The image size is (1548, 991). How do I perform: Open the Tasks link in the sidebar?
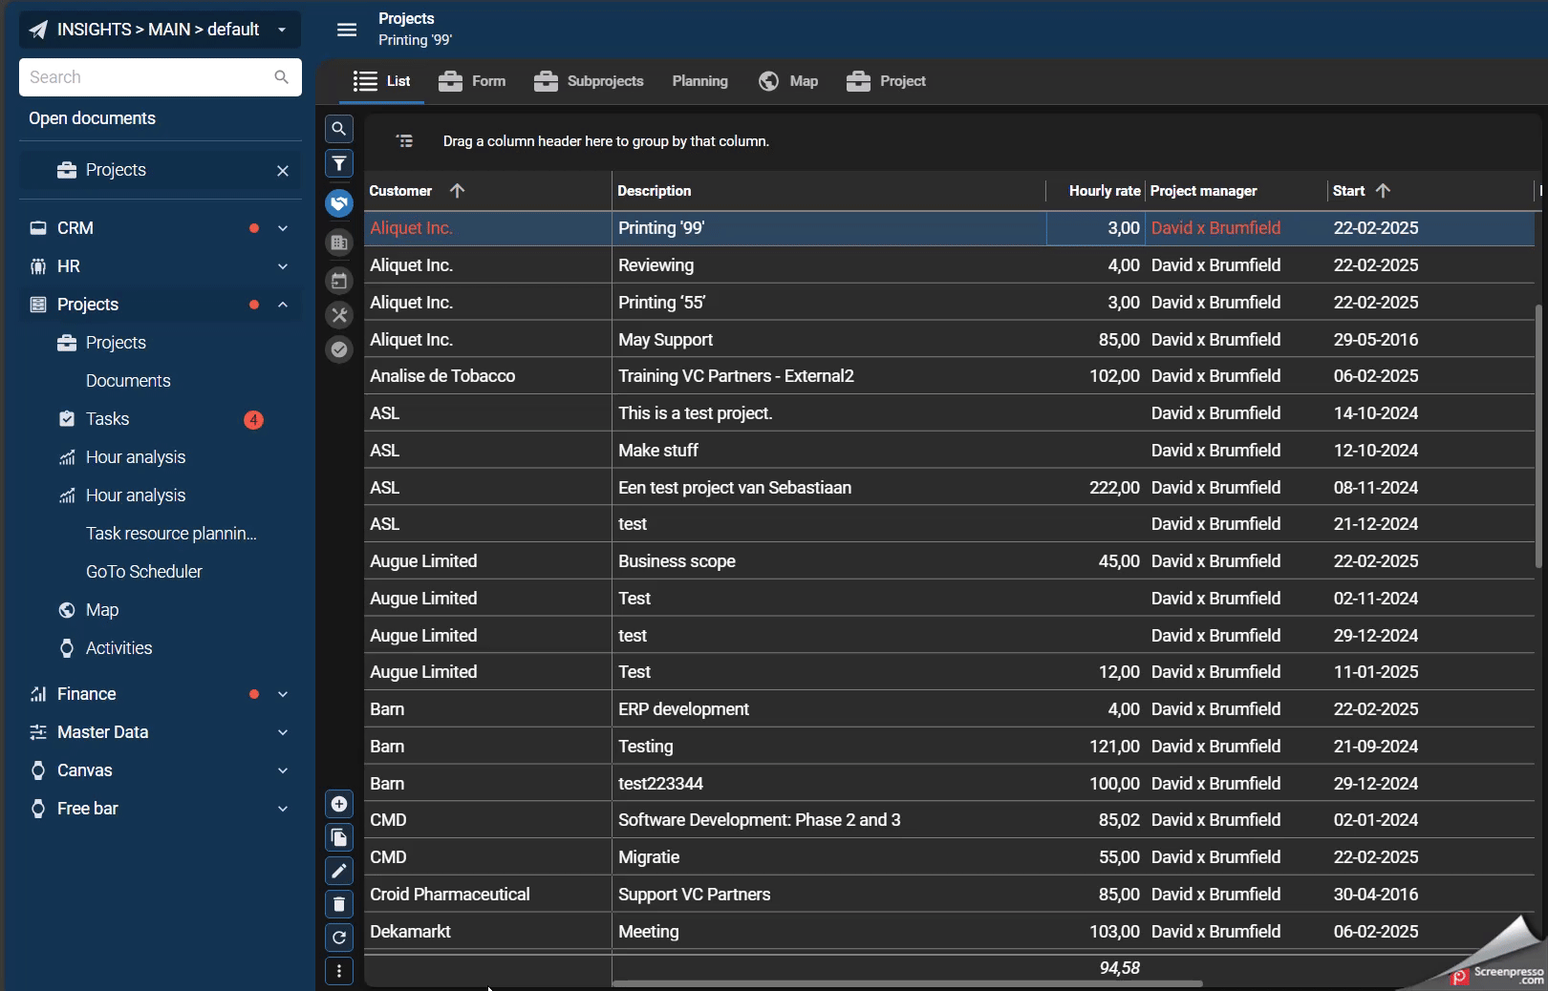tap(107, 419)
